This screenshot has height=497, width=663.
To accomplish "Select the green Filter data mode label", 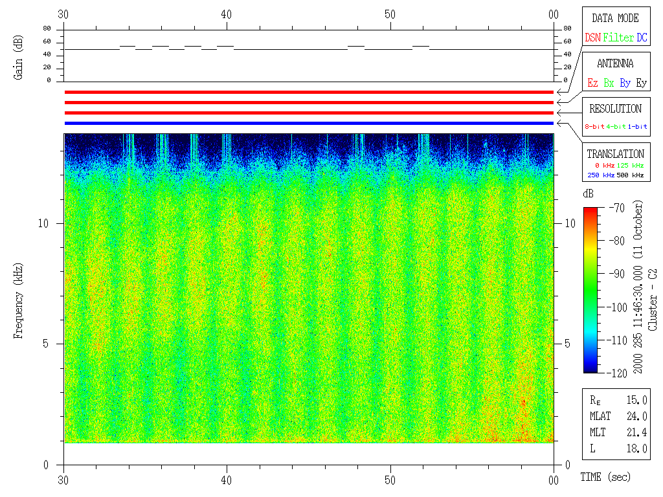I will [x=618, y=38].
